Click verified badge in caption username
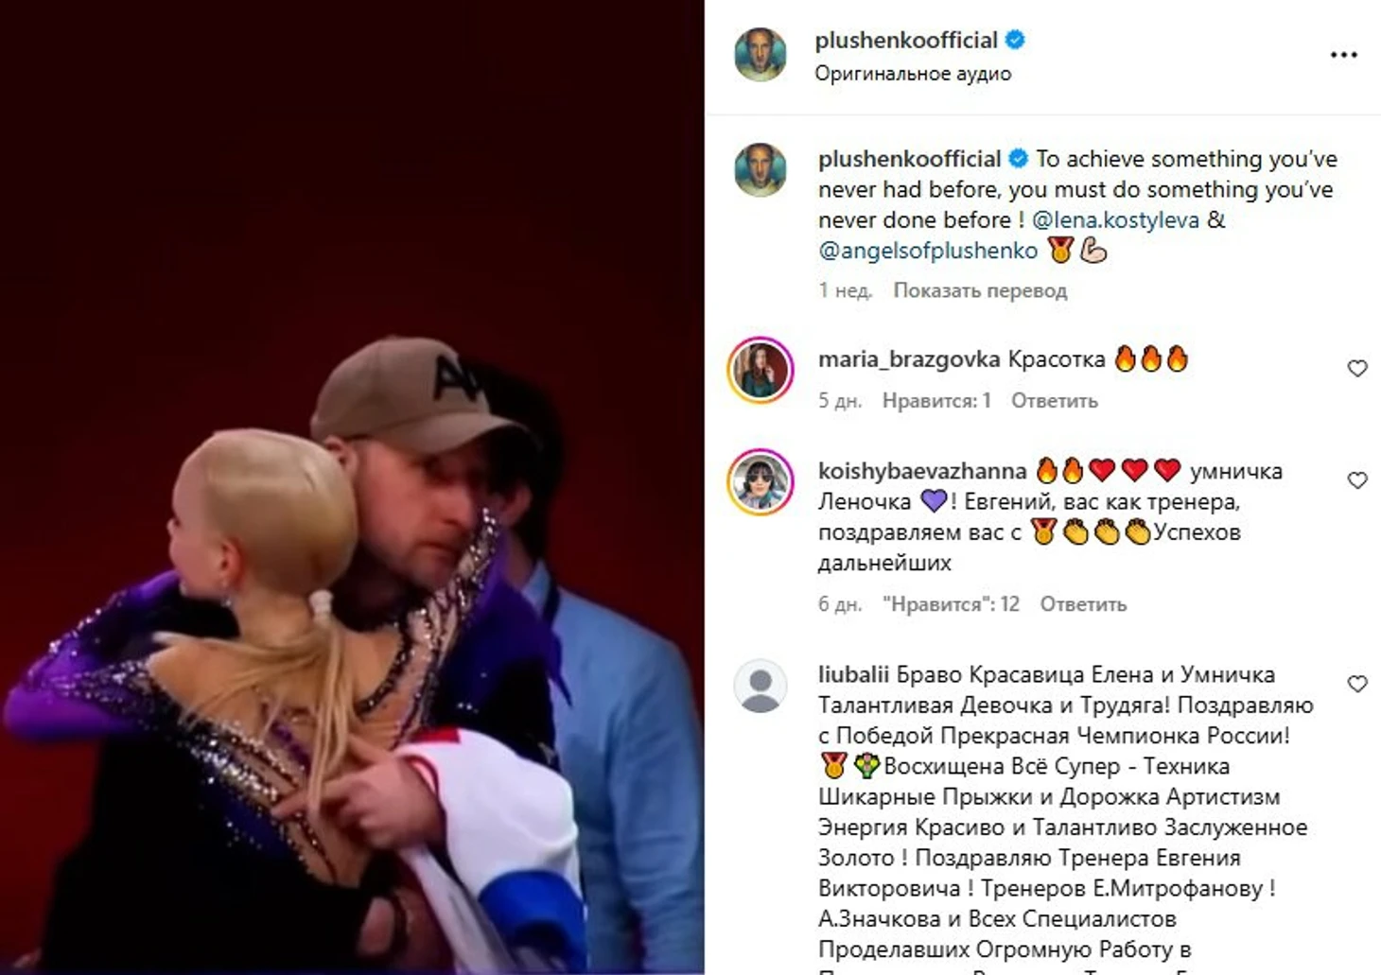The width and height of the screenshot is (1381, 975). (1019, 158)
